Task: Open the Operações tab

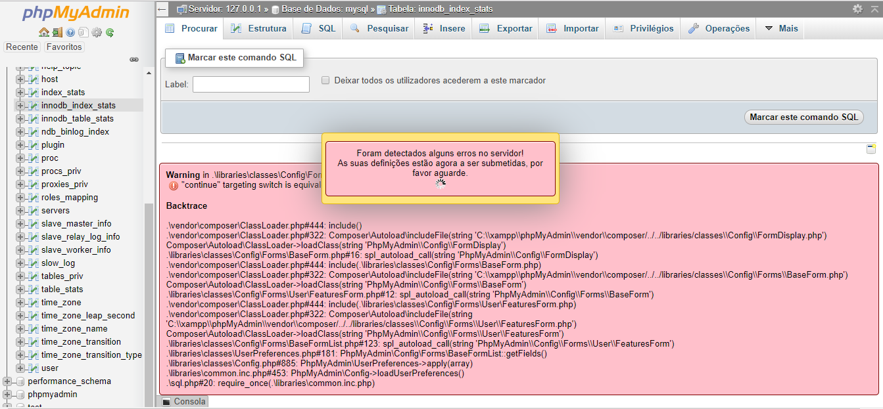Action: point(719,28)
